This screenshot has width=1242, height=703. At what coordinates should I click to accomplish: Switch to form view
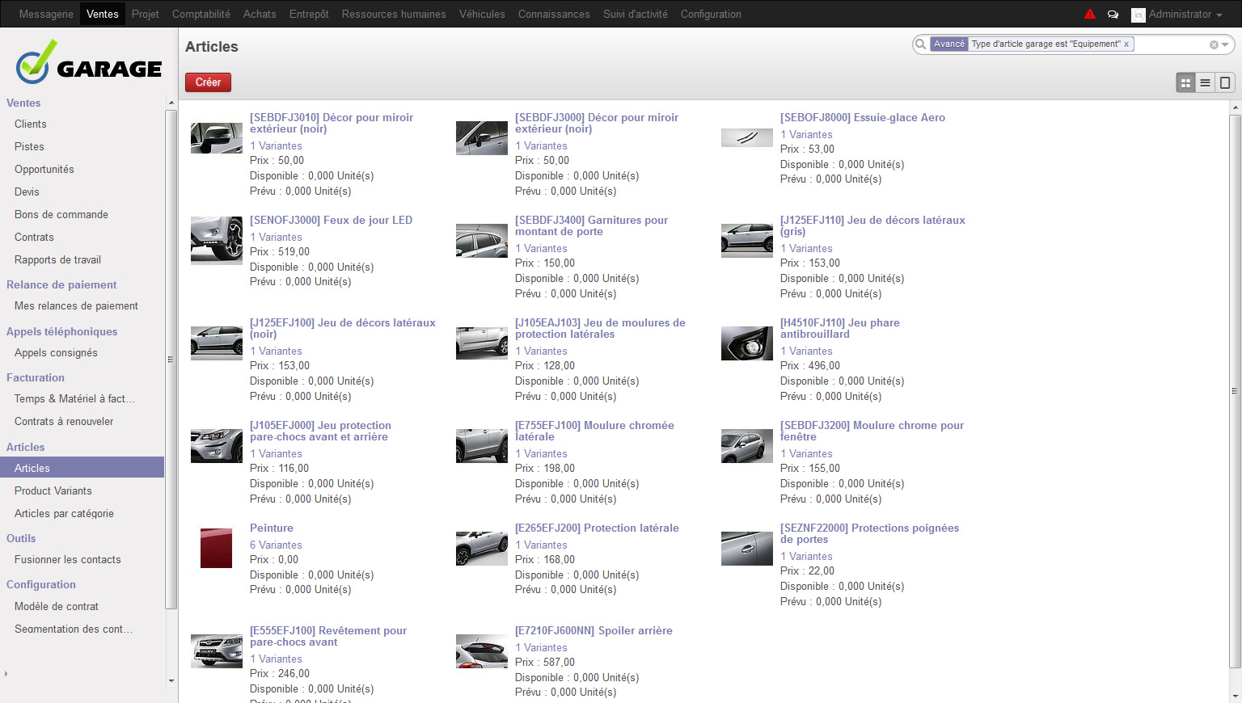tap(1225, 82)
